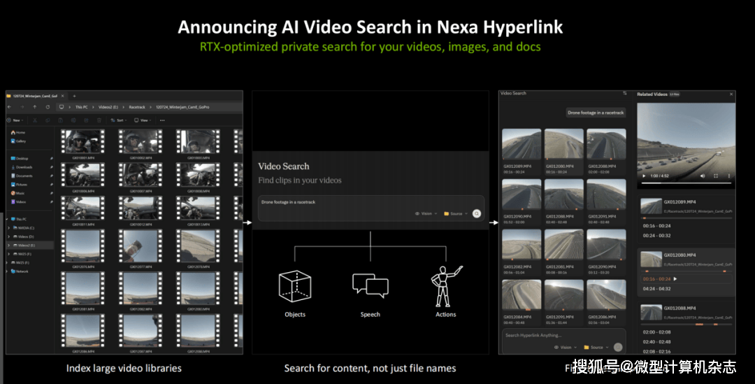
Task: Open the Sort dropdown in File Explorer
Action: [120, 120]
